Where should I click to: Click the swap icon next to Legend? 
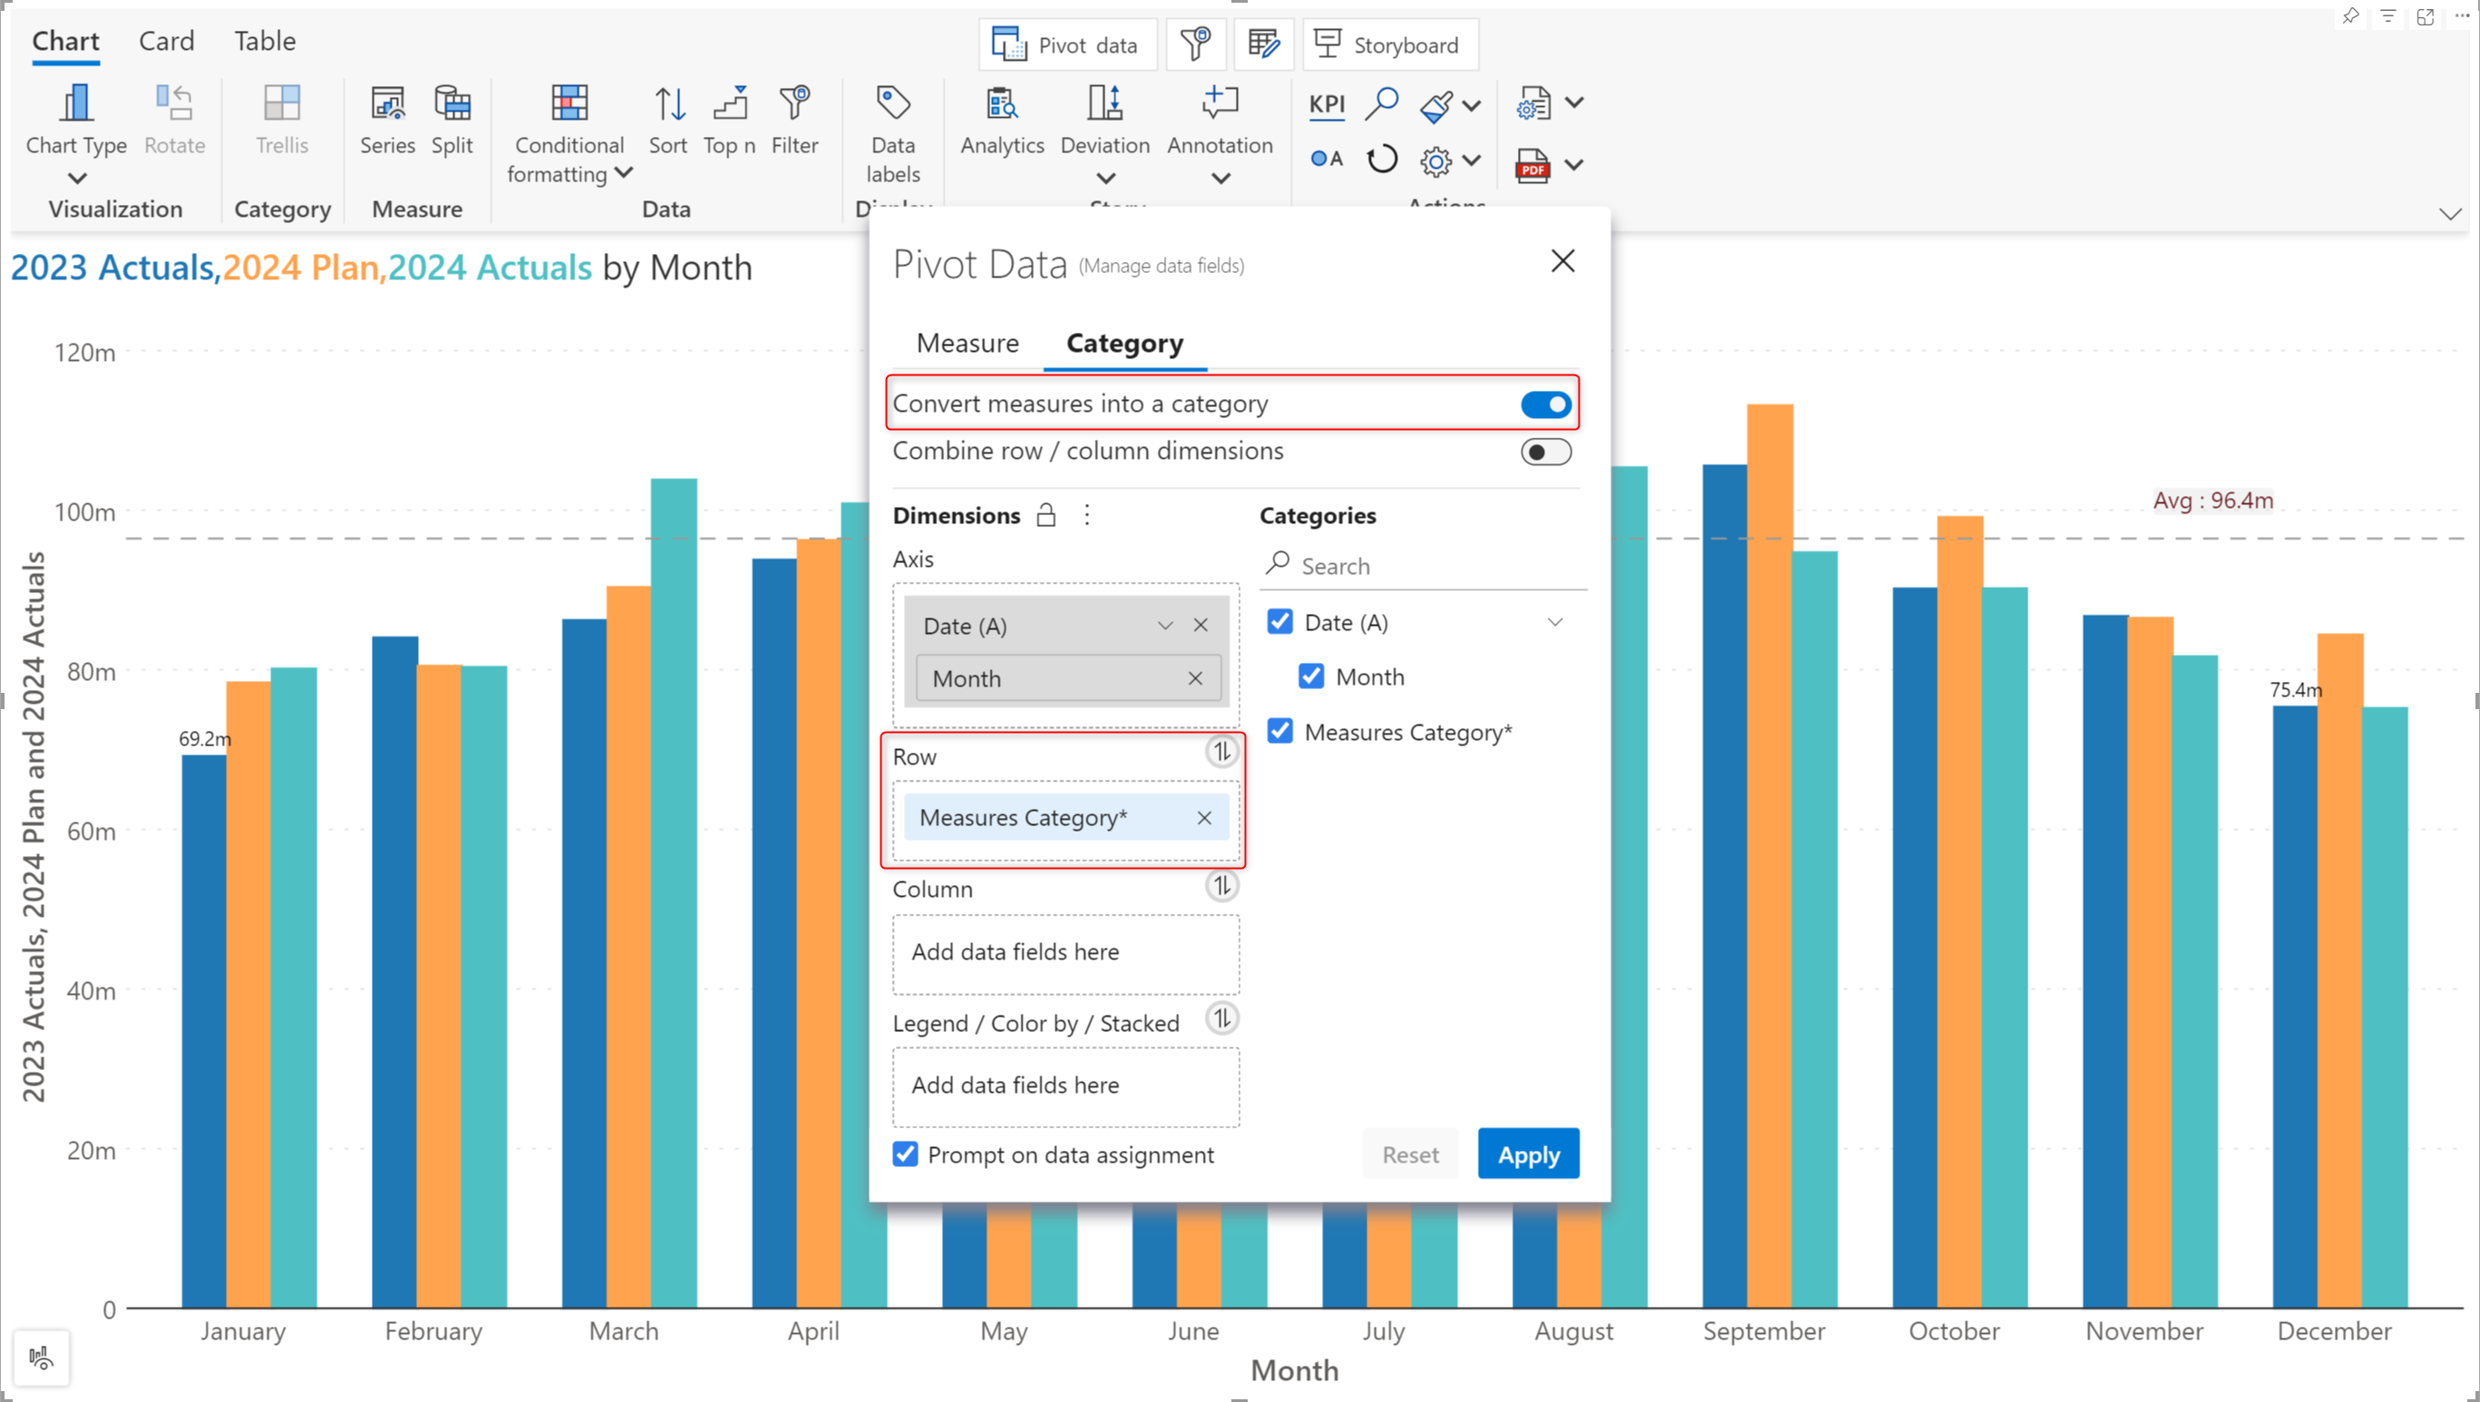click(x=1221, y=1017)
